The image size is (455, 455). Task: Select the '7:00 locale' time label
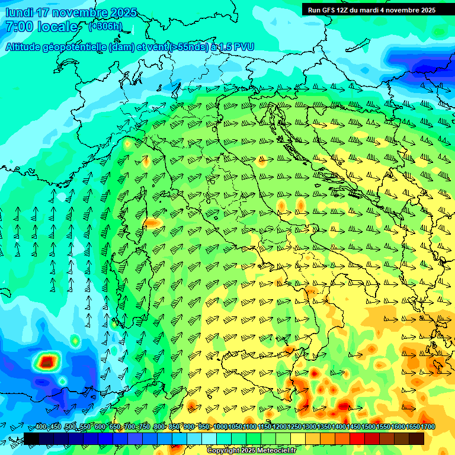pos(41,27)
